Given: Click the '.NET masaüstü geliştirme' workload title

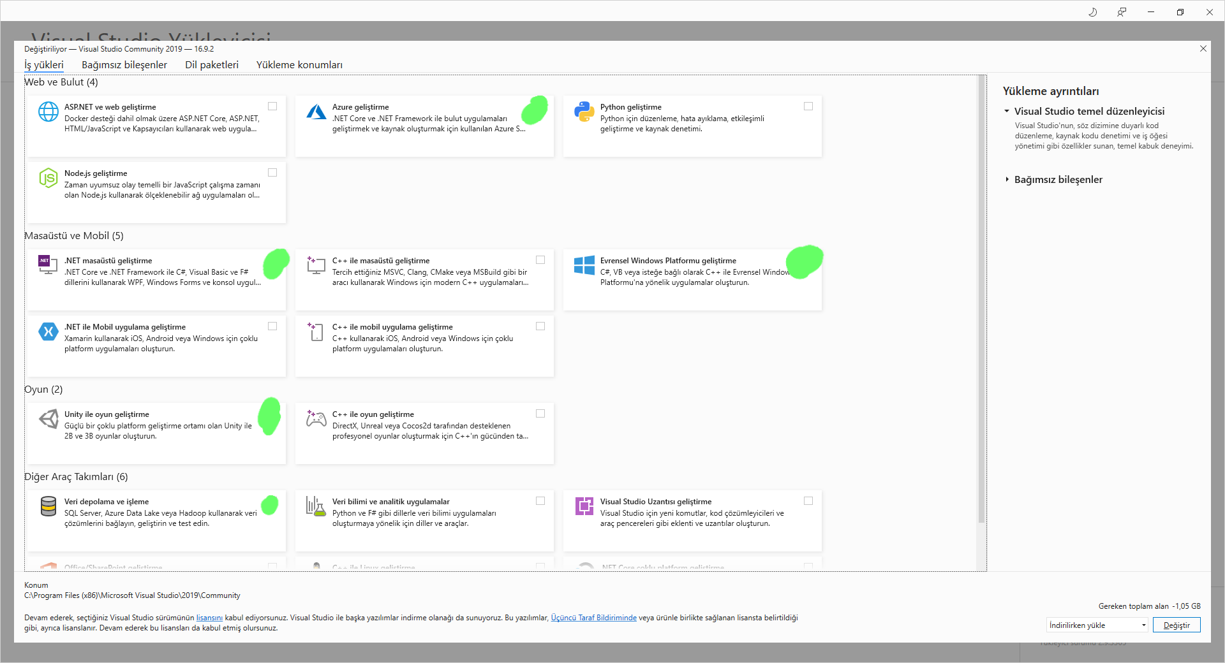Looking at the screenshot, I should (108, 261).
